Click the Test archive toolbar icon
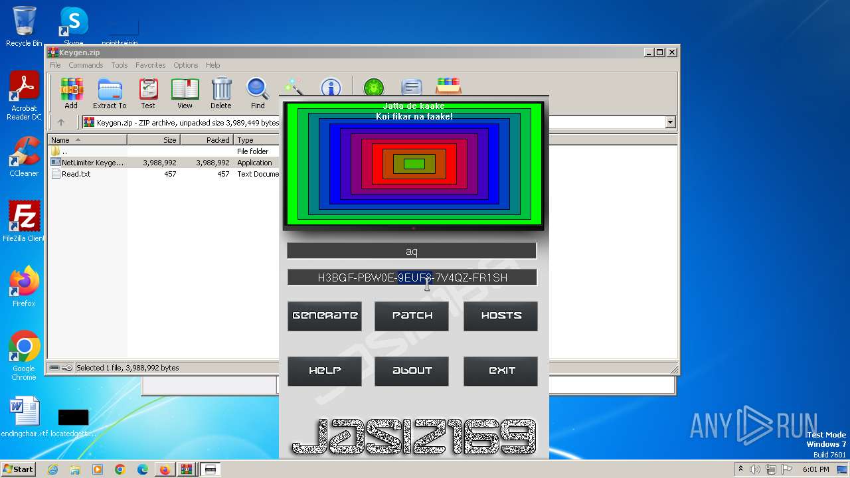This screenshot has height=478, width=850. coord(148,94)
